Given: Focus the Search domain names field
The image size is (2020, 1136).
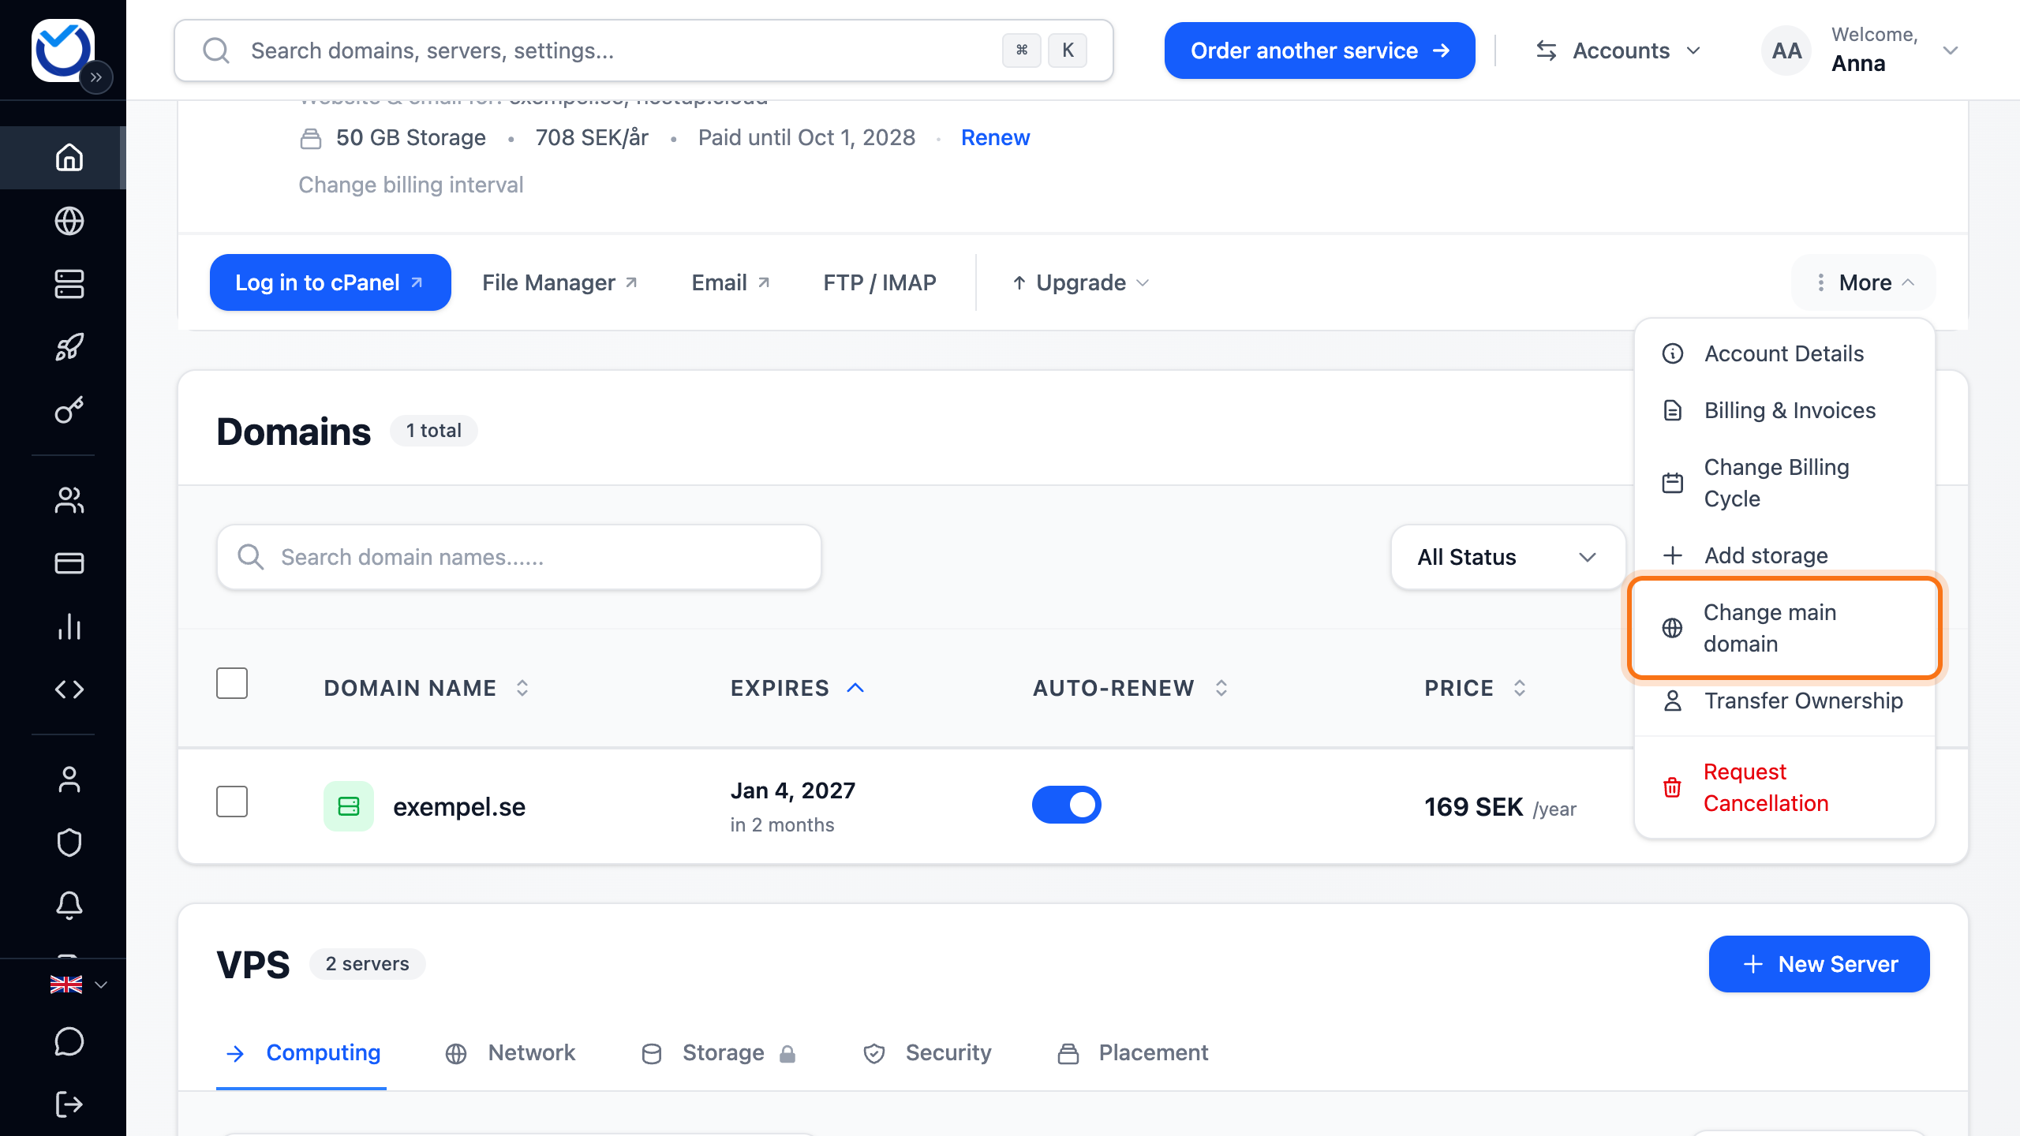Looking at the screenshot, I should tap(519, 557).
